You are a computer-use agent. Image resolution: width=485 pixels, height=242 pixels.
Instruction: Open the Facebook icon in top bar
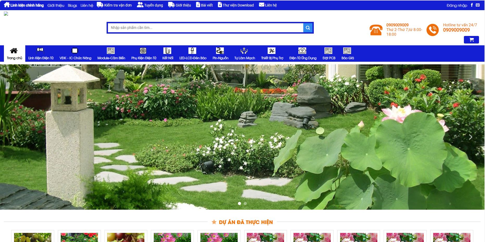tap(472, 5)
